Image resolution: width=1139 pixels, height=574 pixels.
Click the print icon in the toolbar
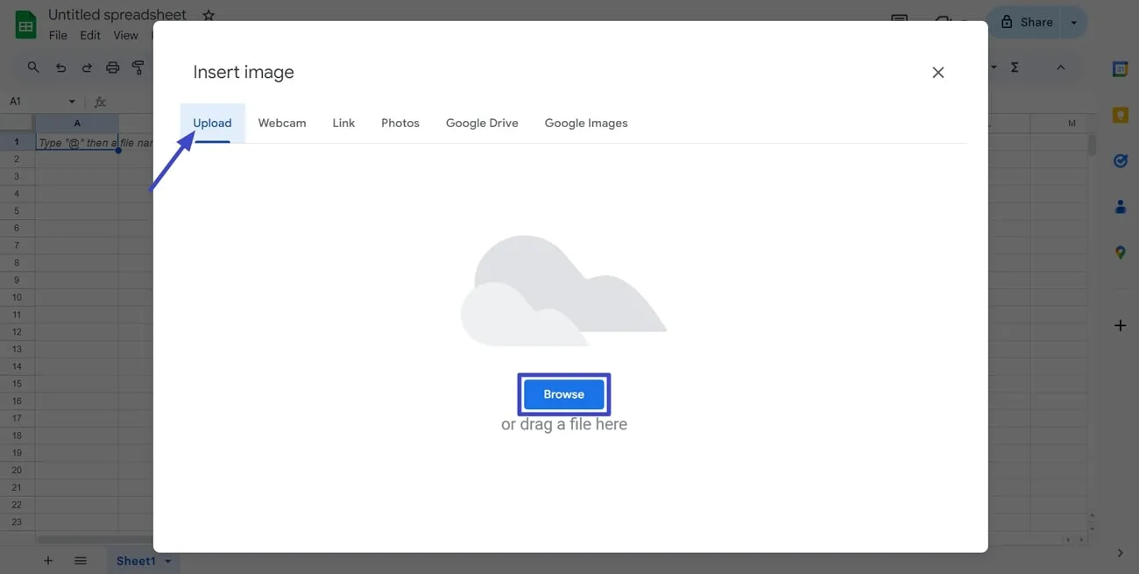(x=112, y=67)
